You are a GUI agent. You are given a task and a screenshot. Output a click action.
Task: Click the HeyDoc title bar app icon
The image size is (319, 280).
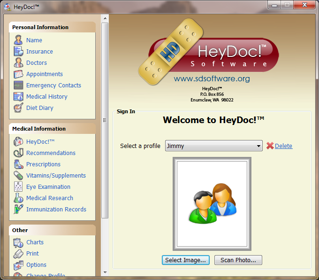click(x=8, y=7)
